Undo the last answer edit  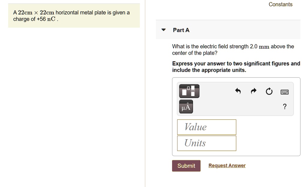click(238, 91)
